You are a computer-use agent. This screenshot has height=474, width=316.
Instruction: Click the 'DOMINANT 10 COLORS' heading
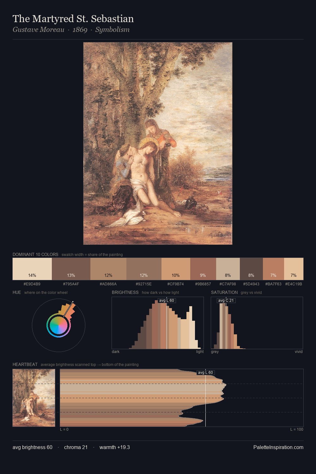coord(35,254)
